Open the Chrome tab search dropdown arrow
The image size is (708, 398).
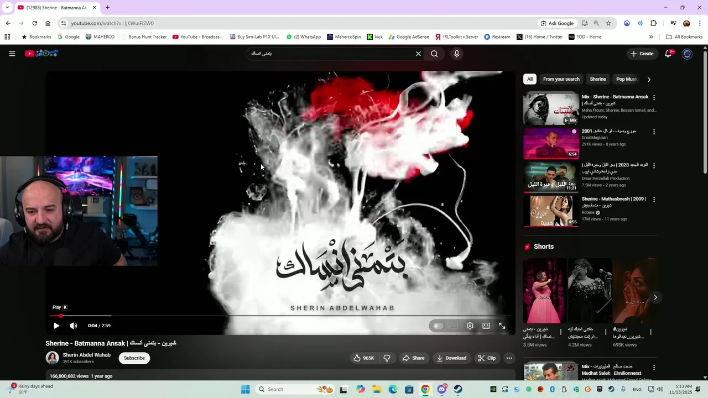pyautogui.click(x=7, y=7)
